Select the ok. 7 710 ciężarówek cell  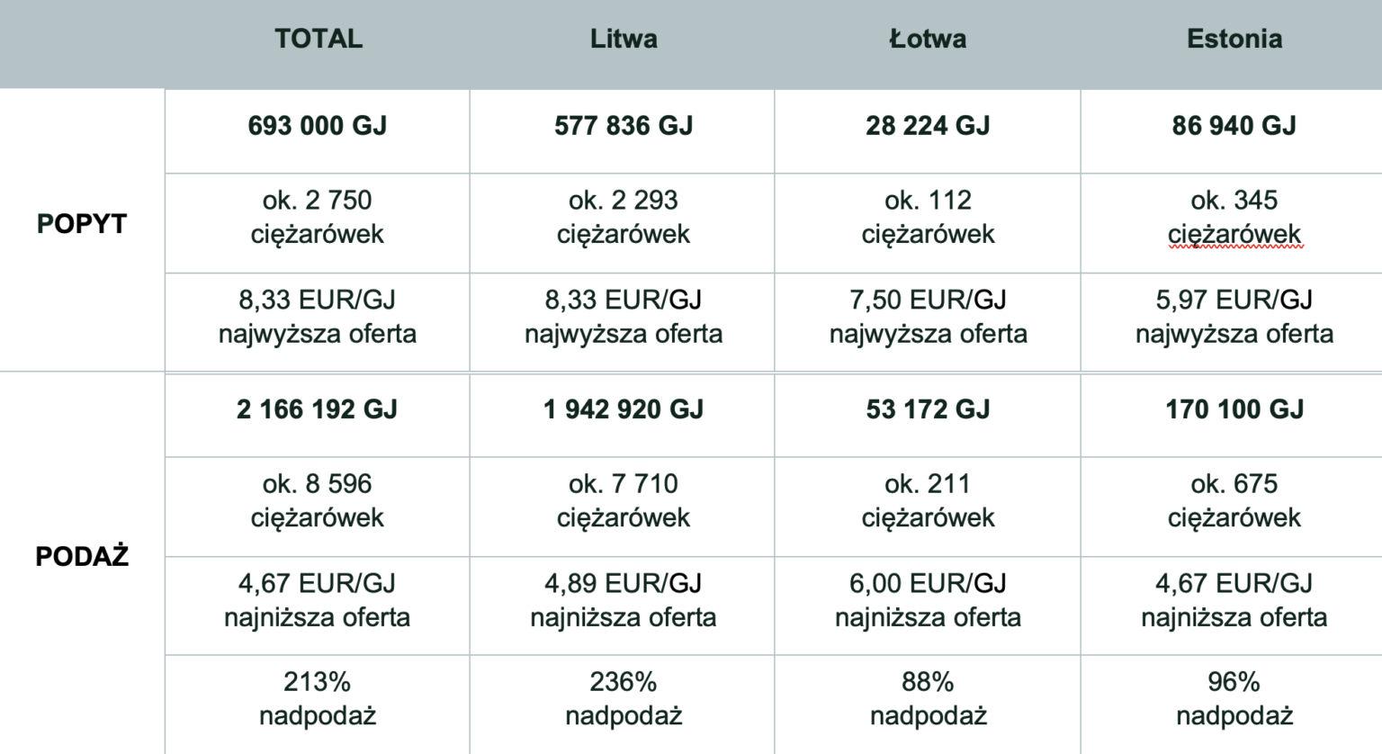[623, 507]
